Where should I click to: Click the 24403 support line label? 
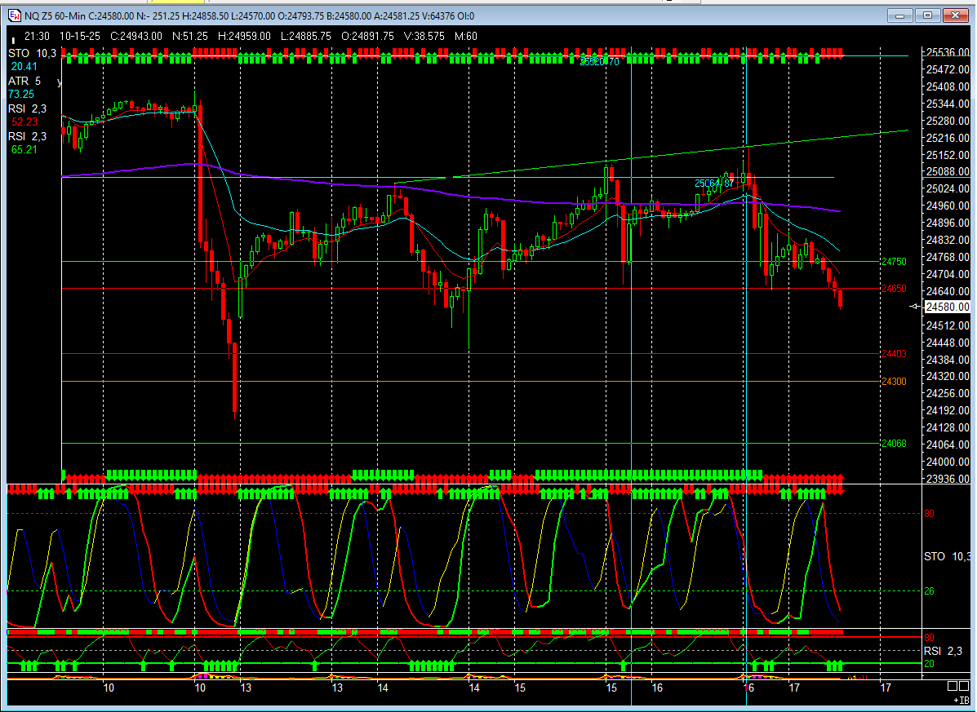click(894, 354)
